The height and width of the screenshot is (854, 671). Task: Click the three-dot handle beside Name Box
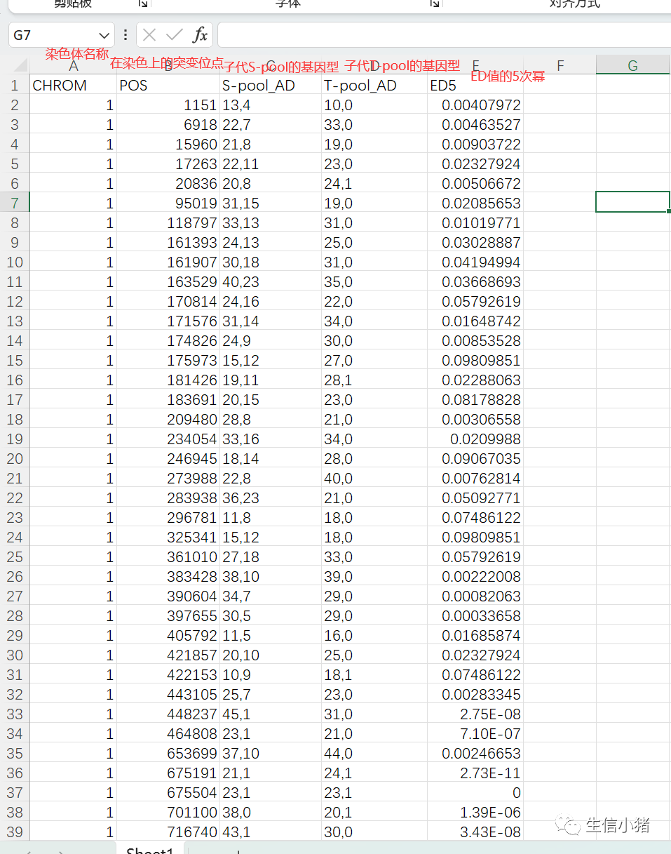coord(126,35)
